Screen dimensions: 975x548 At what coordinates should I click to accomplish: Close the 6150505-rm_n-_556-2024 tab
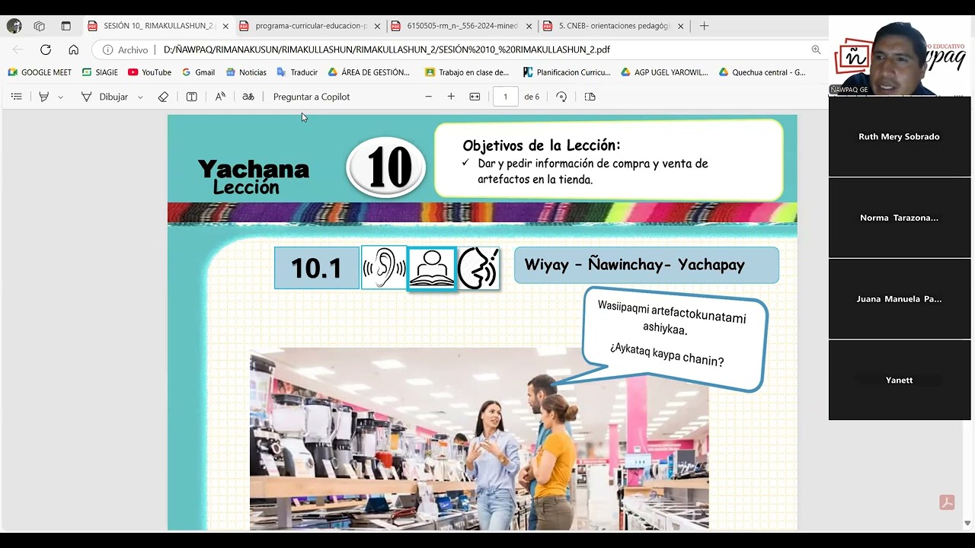point(529,26)
